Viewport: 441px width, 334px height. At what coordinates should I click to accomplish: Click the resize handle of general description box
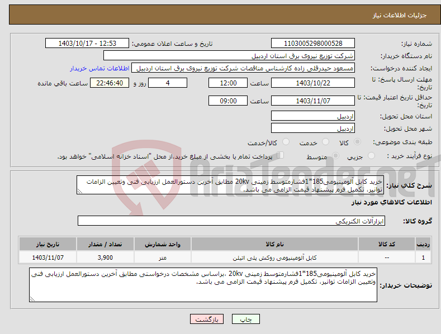[79, 191]
